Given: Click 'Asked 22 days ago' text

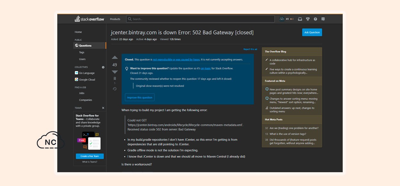Looking at the screenshot, I should click(x=122, y=39).
